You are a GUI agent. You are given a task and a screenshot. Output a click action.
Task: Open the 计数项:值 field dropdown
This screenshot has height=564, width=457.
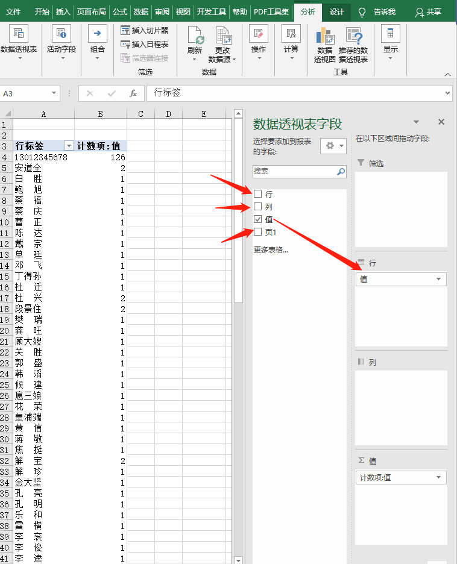439,477
